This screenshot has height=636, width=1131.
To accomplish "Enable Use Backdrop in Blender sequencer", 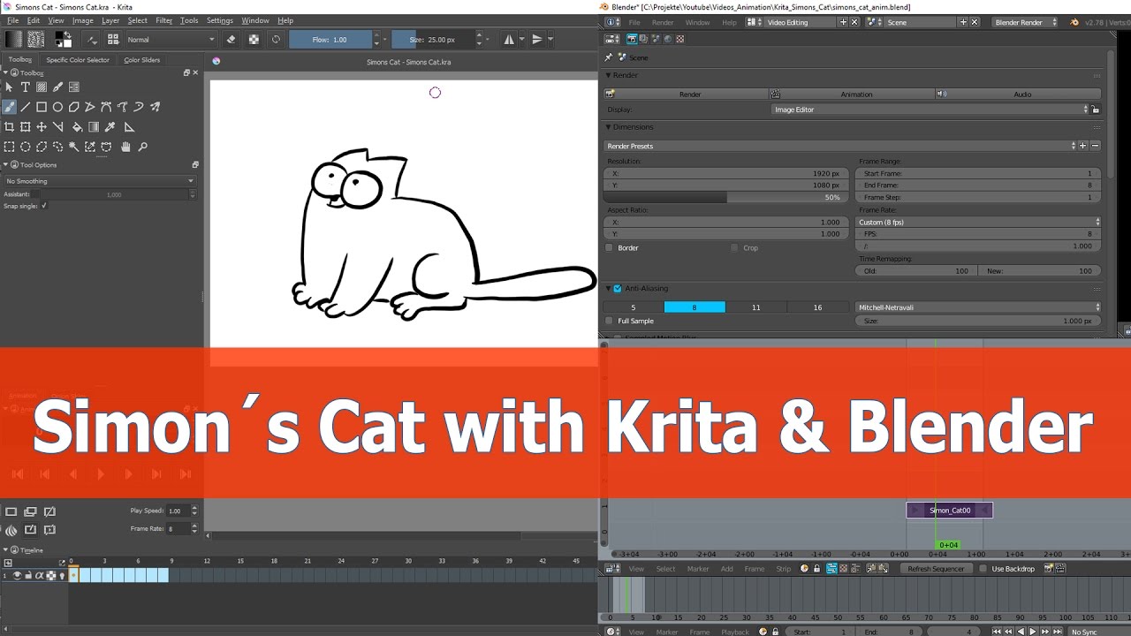I will point(983,569).
